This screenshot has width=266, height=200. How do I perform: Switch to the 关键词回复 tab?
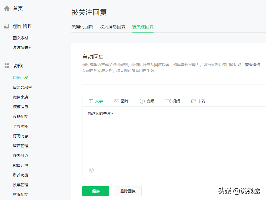[x=82, y=27]
